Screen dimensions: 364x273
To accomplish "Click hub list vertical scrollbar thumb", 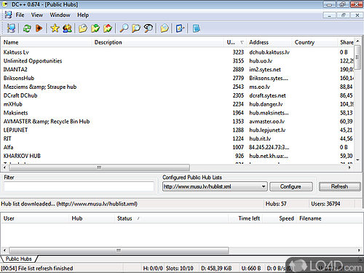I will 357,58.
